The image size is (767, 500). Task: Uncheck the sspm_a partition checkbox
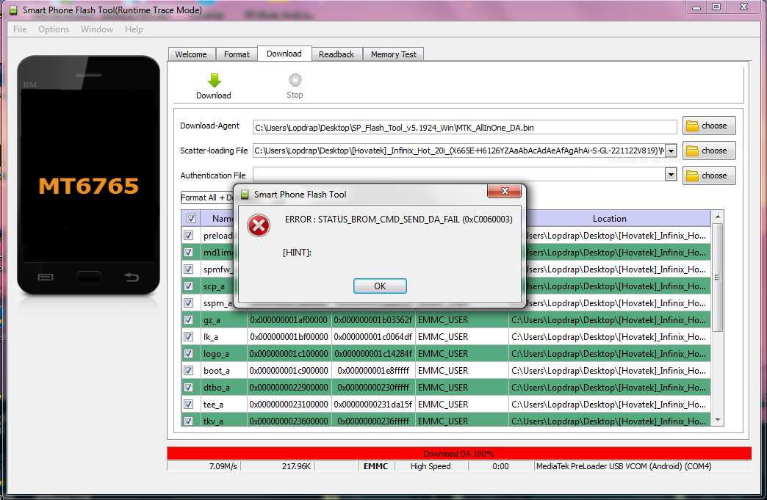pos(188,303)
